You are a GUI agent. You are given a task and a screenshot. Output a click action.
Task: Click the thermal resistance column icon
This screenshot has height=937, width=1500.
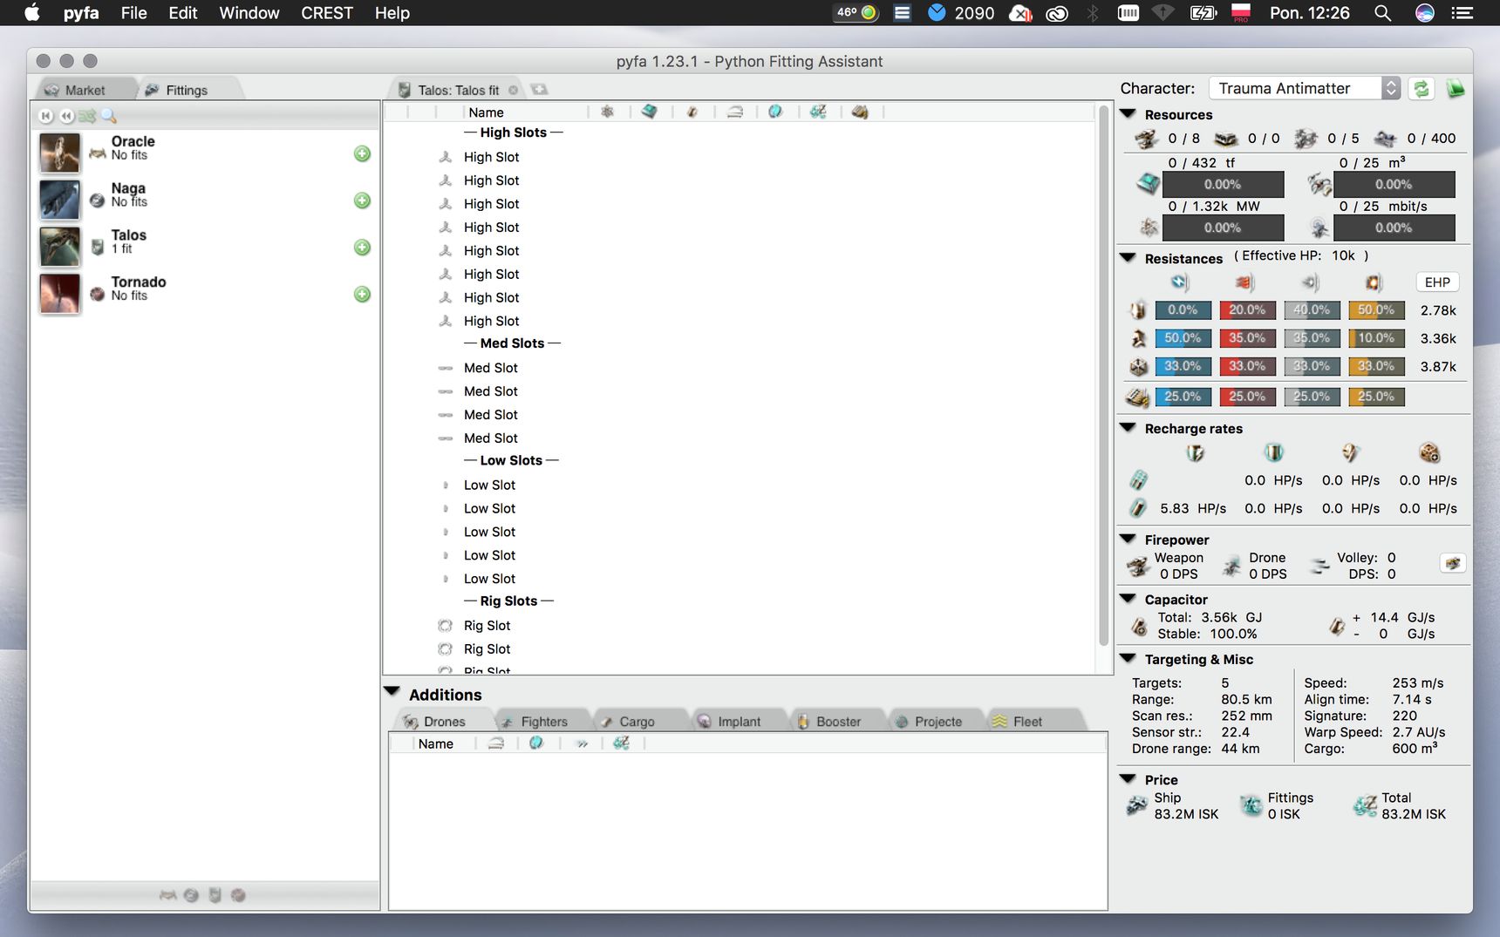point(1244,282)
